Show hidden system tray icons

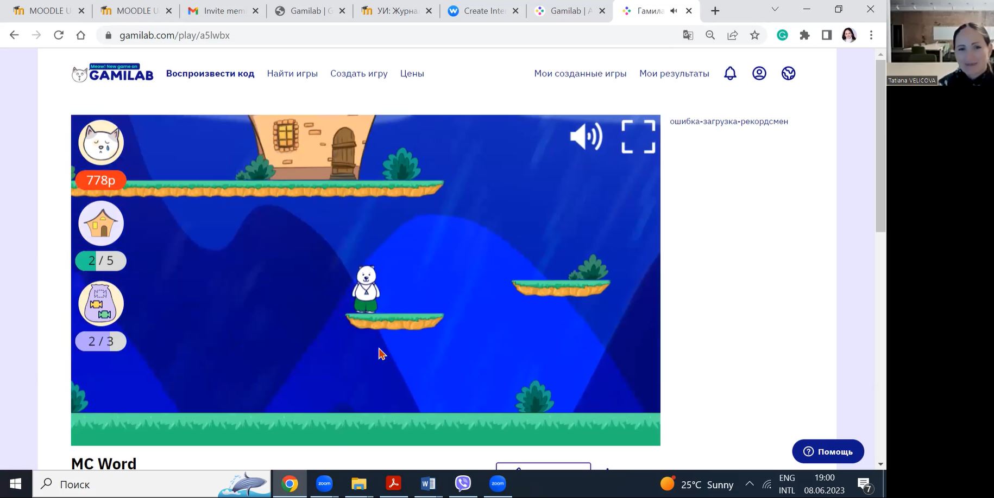(x=749, y=484)
